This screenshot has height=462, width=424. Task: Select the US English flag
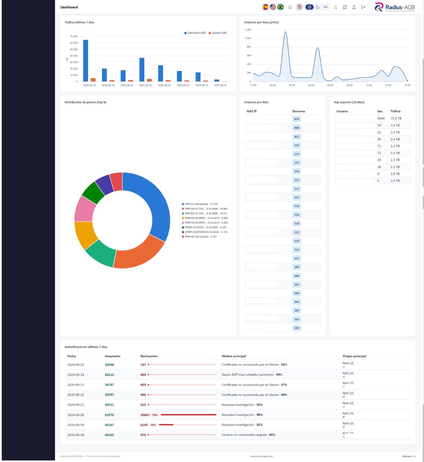point(273,7)
